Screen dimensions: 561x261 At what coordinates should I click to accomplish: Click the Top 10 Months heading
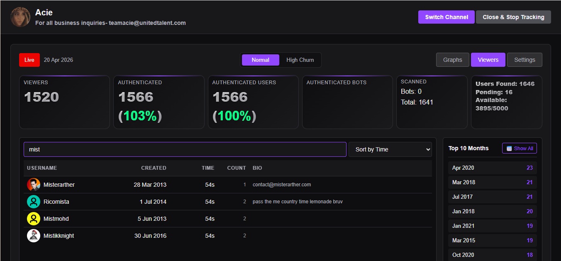coord(468,148)
